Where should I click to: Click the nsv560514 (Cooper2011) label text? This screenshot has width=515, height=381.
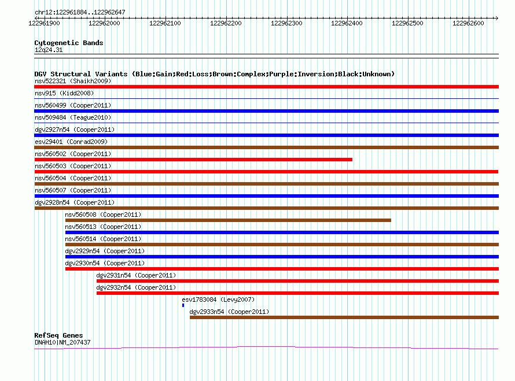click(x=103, y=239)
